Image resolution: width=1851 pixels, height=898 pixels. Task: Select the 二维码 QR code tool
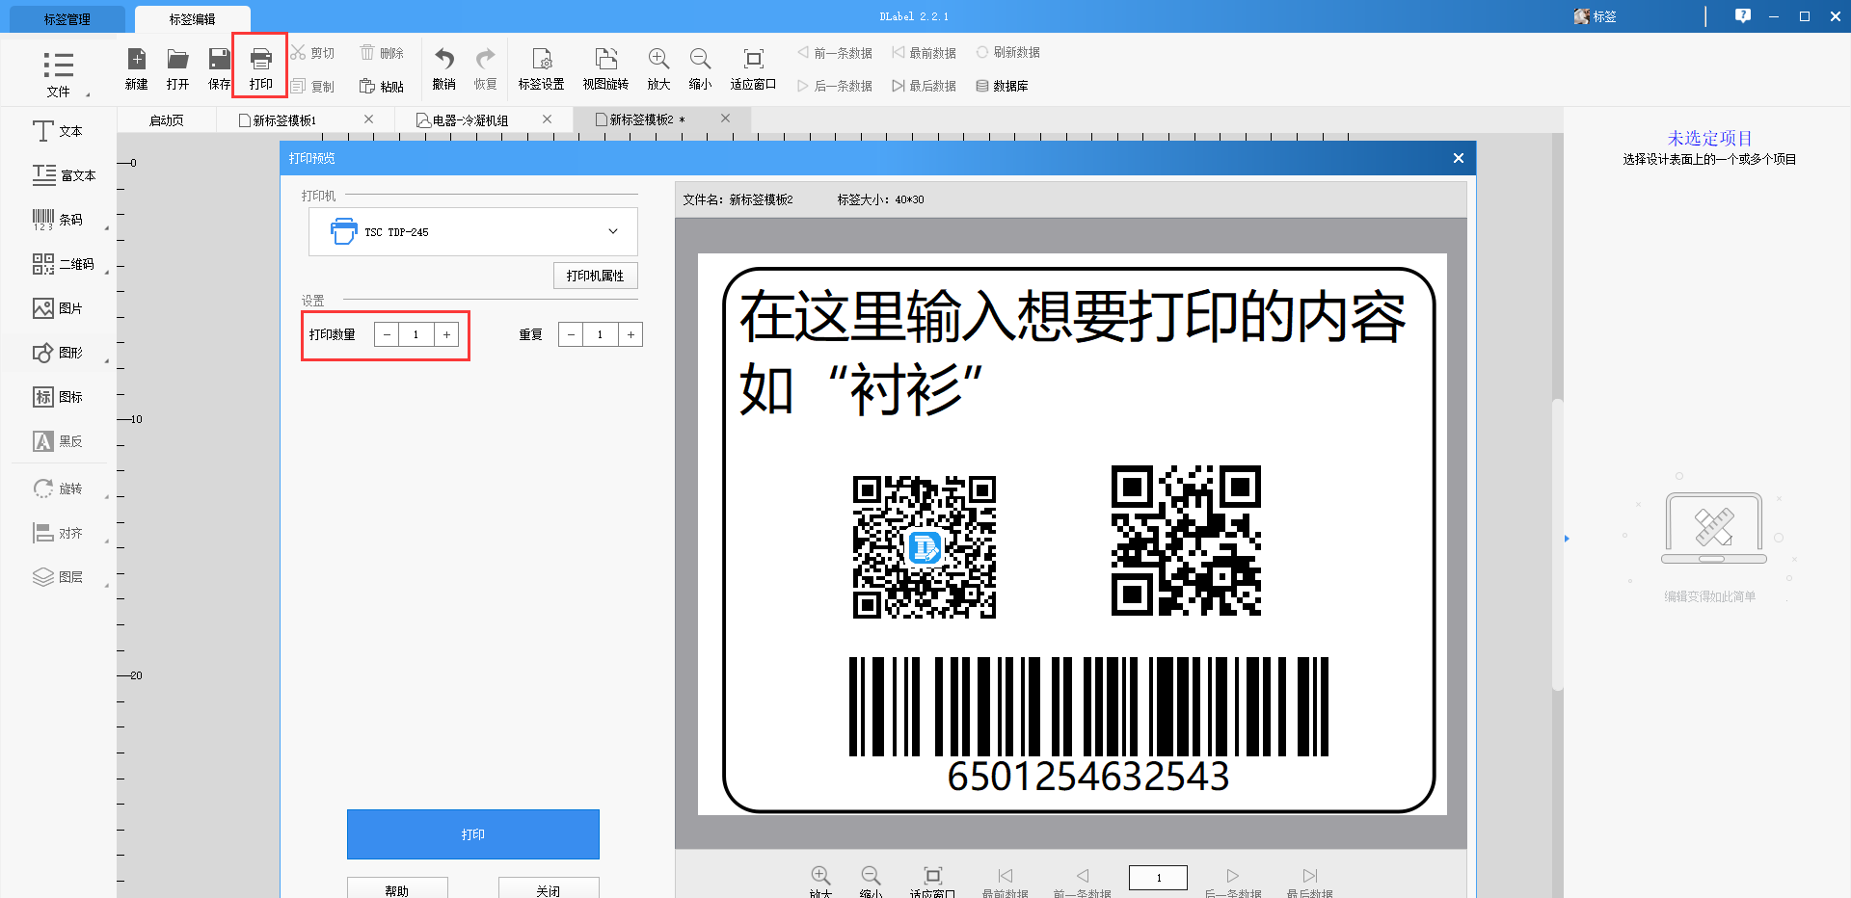point(64,264)
